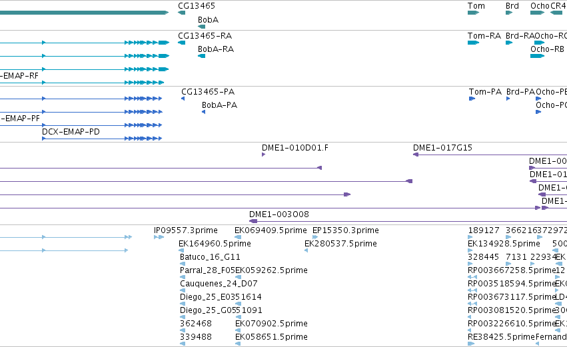
Task: Select the RP003226610.5prime label
Action: pyautogui.click(x=511, y=324)
